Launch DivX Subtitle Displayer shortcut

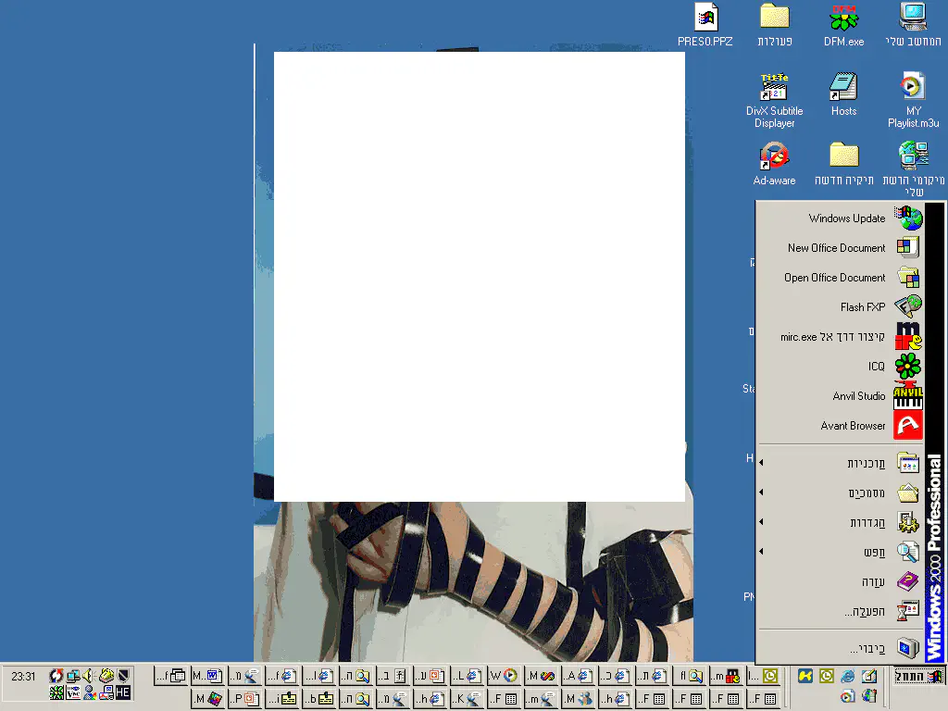pos(774,88)
